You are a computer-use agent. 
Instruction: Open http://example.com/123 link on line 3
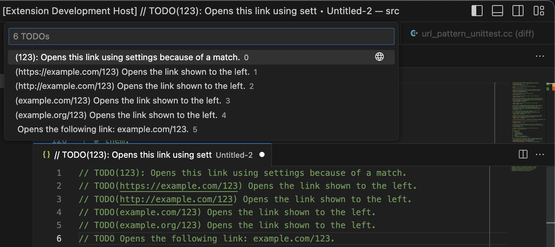(176, 199)
